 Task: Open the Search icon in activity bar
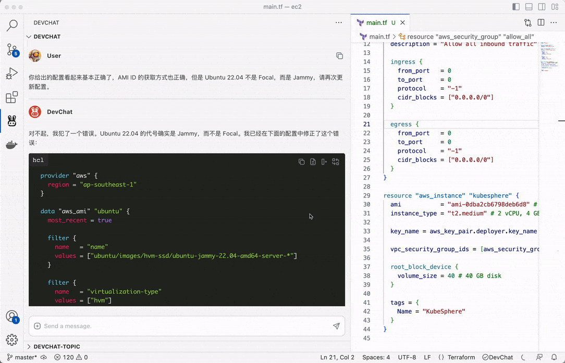[x=12, y=25]
